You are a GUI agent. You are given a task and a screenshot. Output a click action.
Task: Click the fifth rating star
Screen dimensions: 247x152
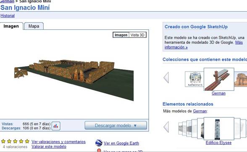[x=27, y=141]
